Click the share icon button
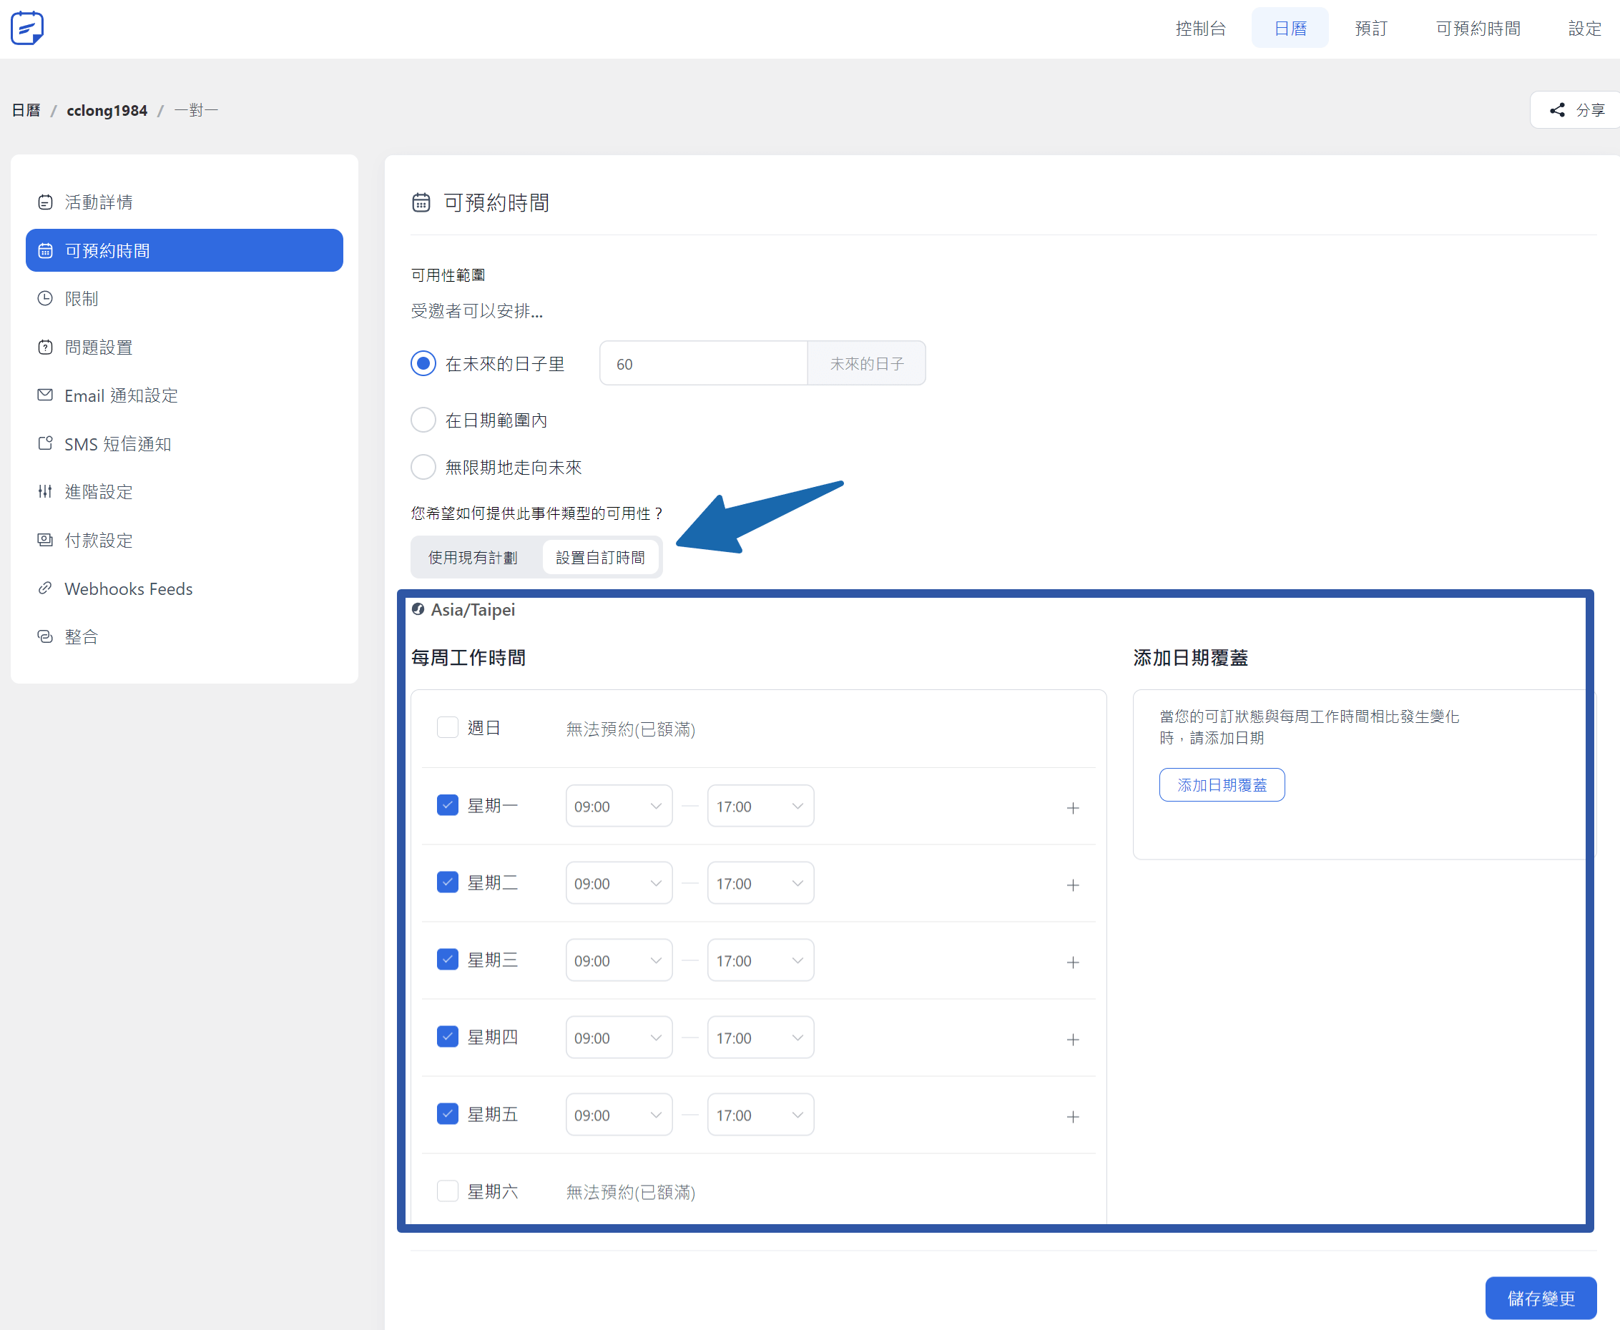 click(1556, 110)
